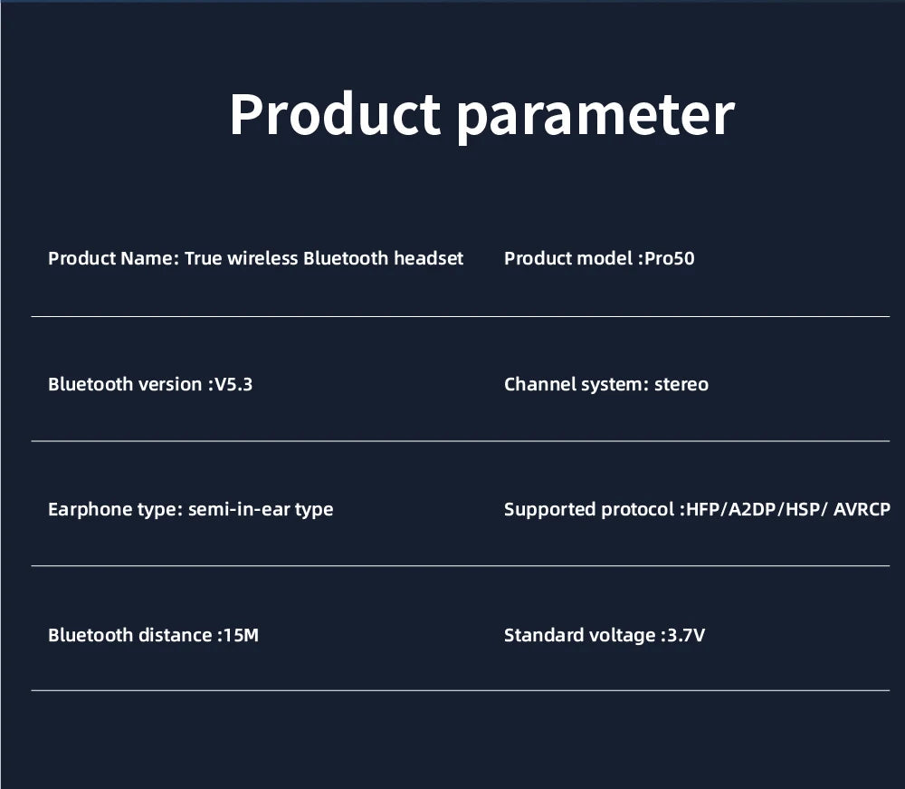
Task: Click the Product parameter heading
Action: [x=482, y=116]
